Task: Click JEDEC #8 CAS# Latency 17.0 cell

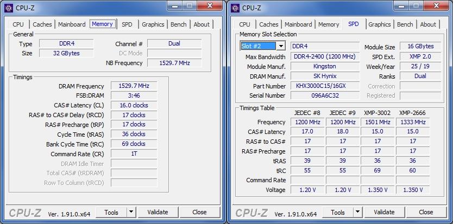Action: [x=307, y=132]
